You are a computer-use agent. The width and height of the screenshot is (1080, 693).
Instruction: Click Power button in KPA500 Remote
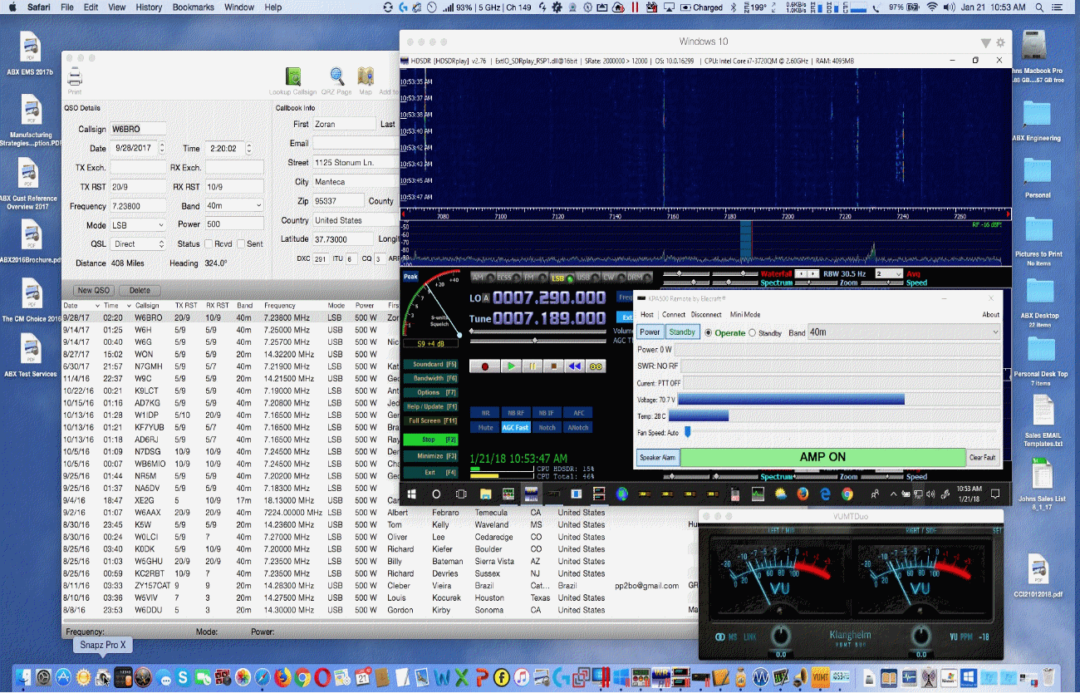click(650, 332)
